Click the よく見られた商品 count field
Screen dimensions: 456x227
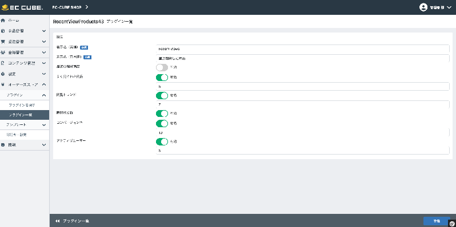coord(302,87)
